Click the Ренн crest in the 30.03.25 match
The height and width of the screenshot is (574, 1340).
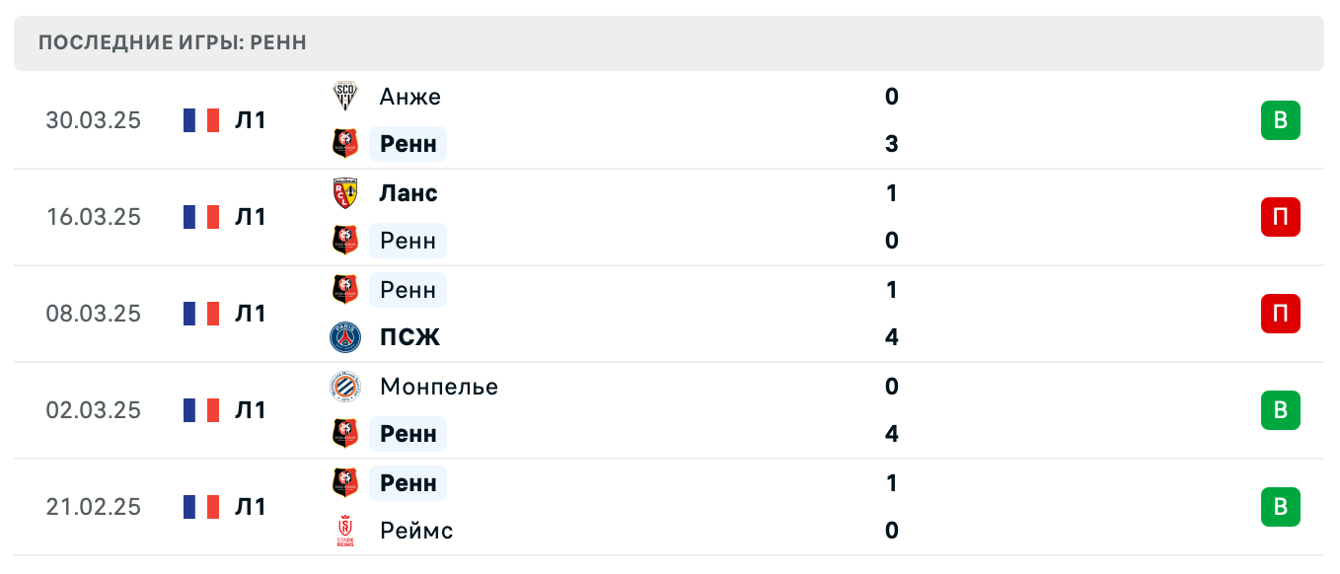[x=344, y=144]
